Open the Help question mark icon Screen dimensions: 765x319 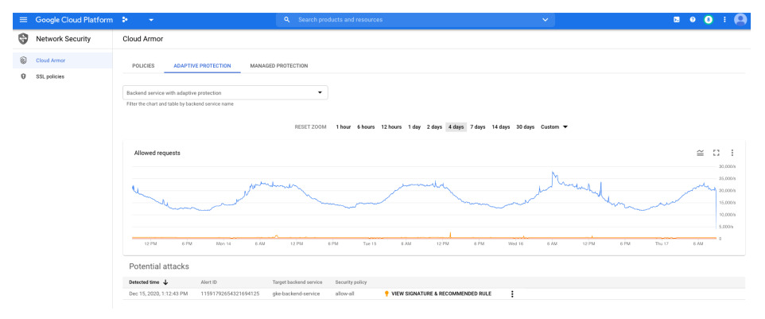pos(693,20)
